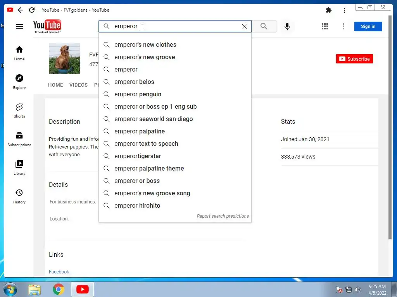Select suggestion "emperor text to speech"
This screenshot has width=397, height=297.
(x=175, y=144)
